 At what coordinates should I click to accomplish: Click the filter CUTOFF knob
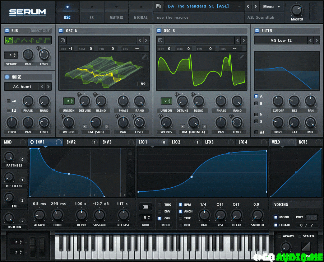[278, 101]
